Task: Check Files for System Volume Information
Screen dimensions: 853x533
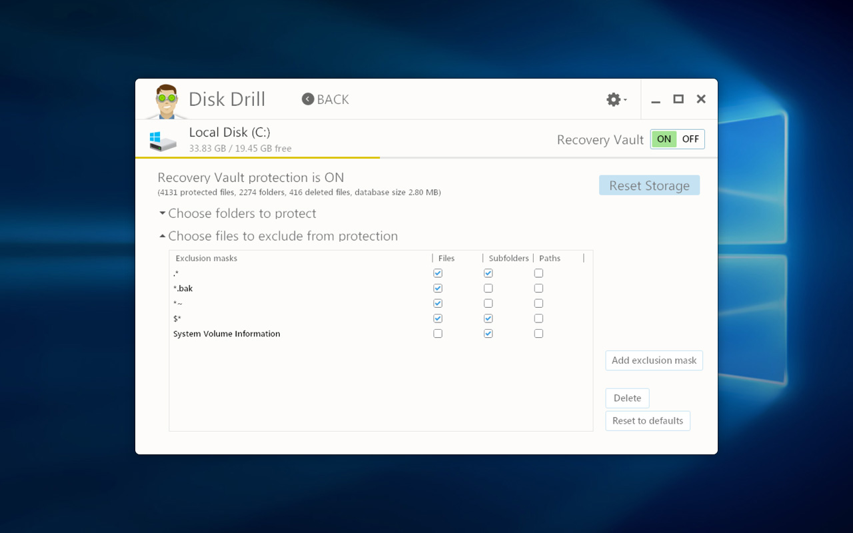Action: click(438, 334)
